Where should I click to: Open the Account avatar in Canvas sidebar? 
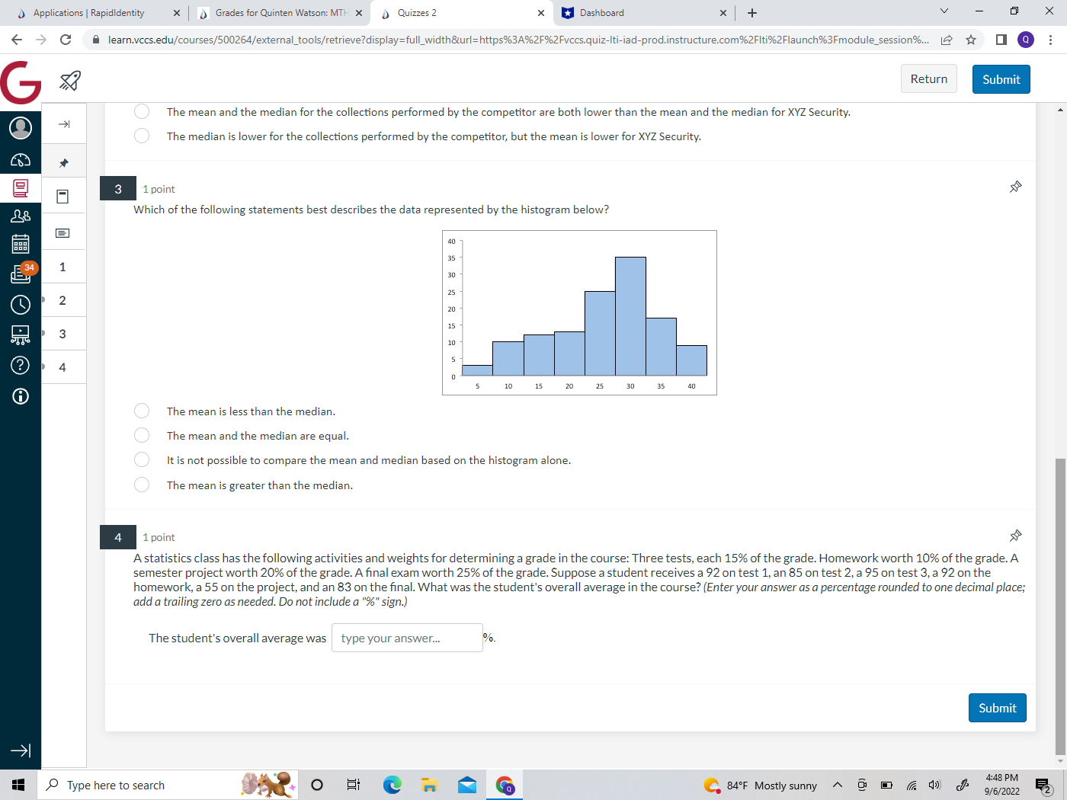pyautogui.click(x=21, y=127)
